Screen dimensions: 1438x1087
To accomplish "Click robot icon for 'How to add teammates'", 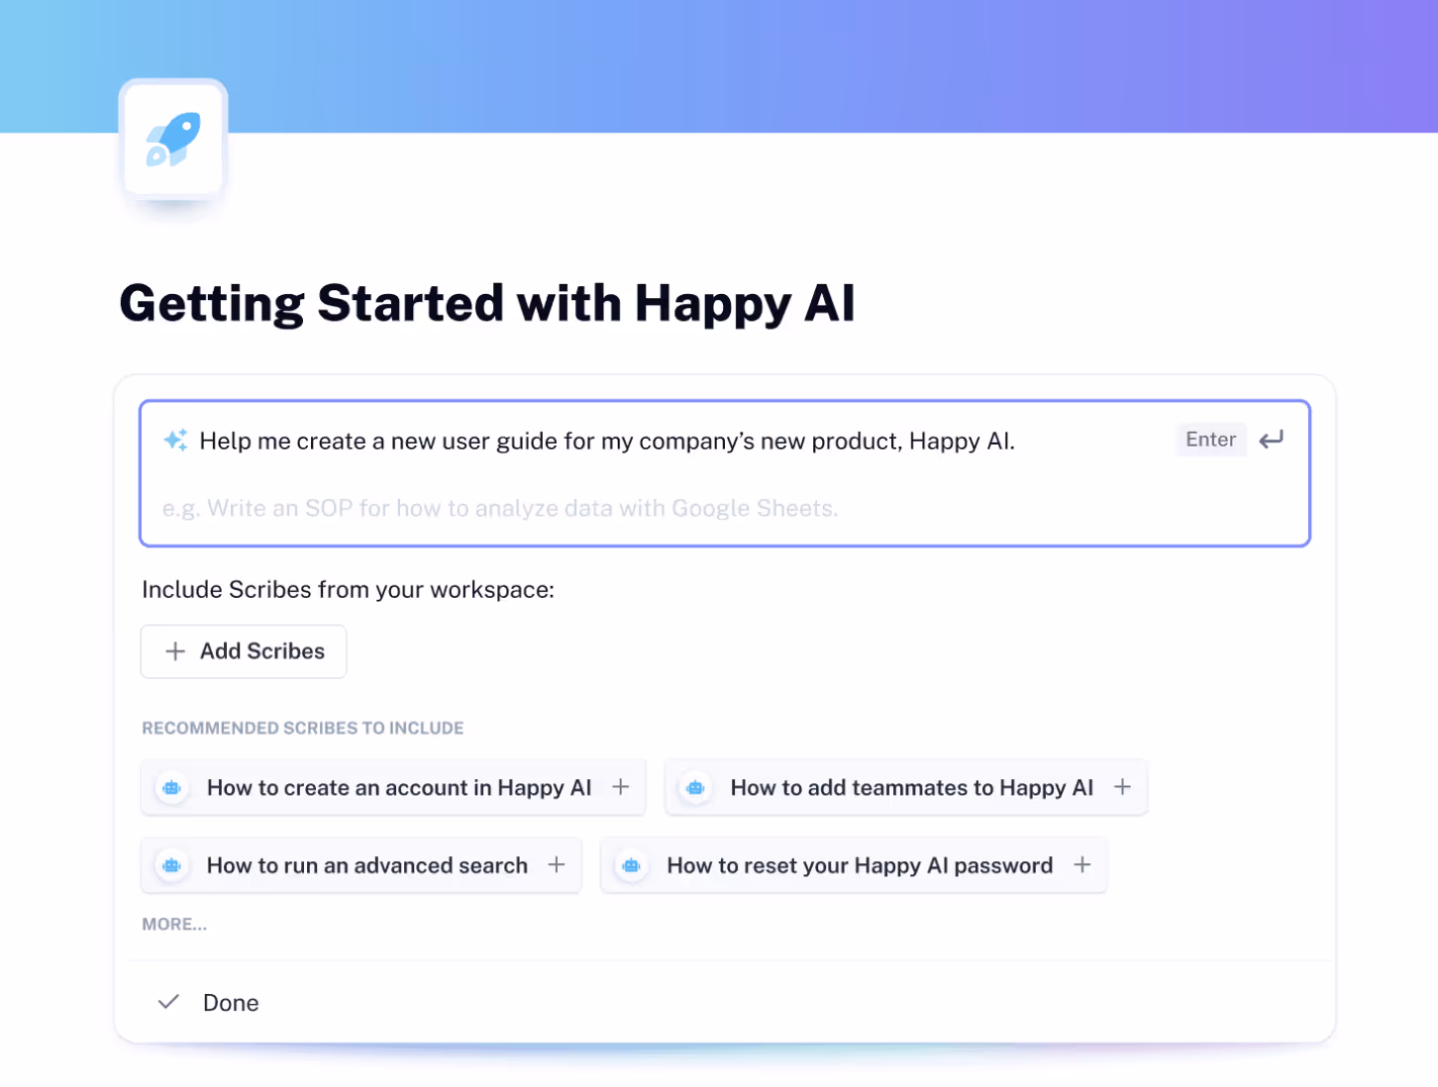I will click(x=695, y=788).
